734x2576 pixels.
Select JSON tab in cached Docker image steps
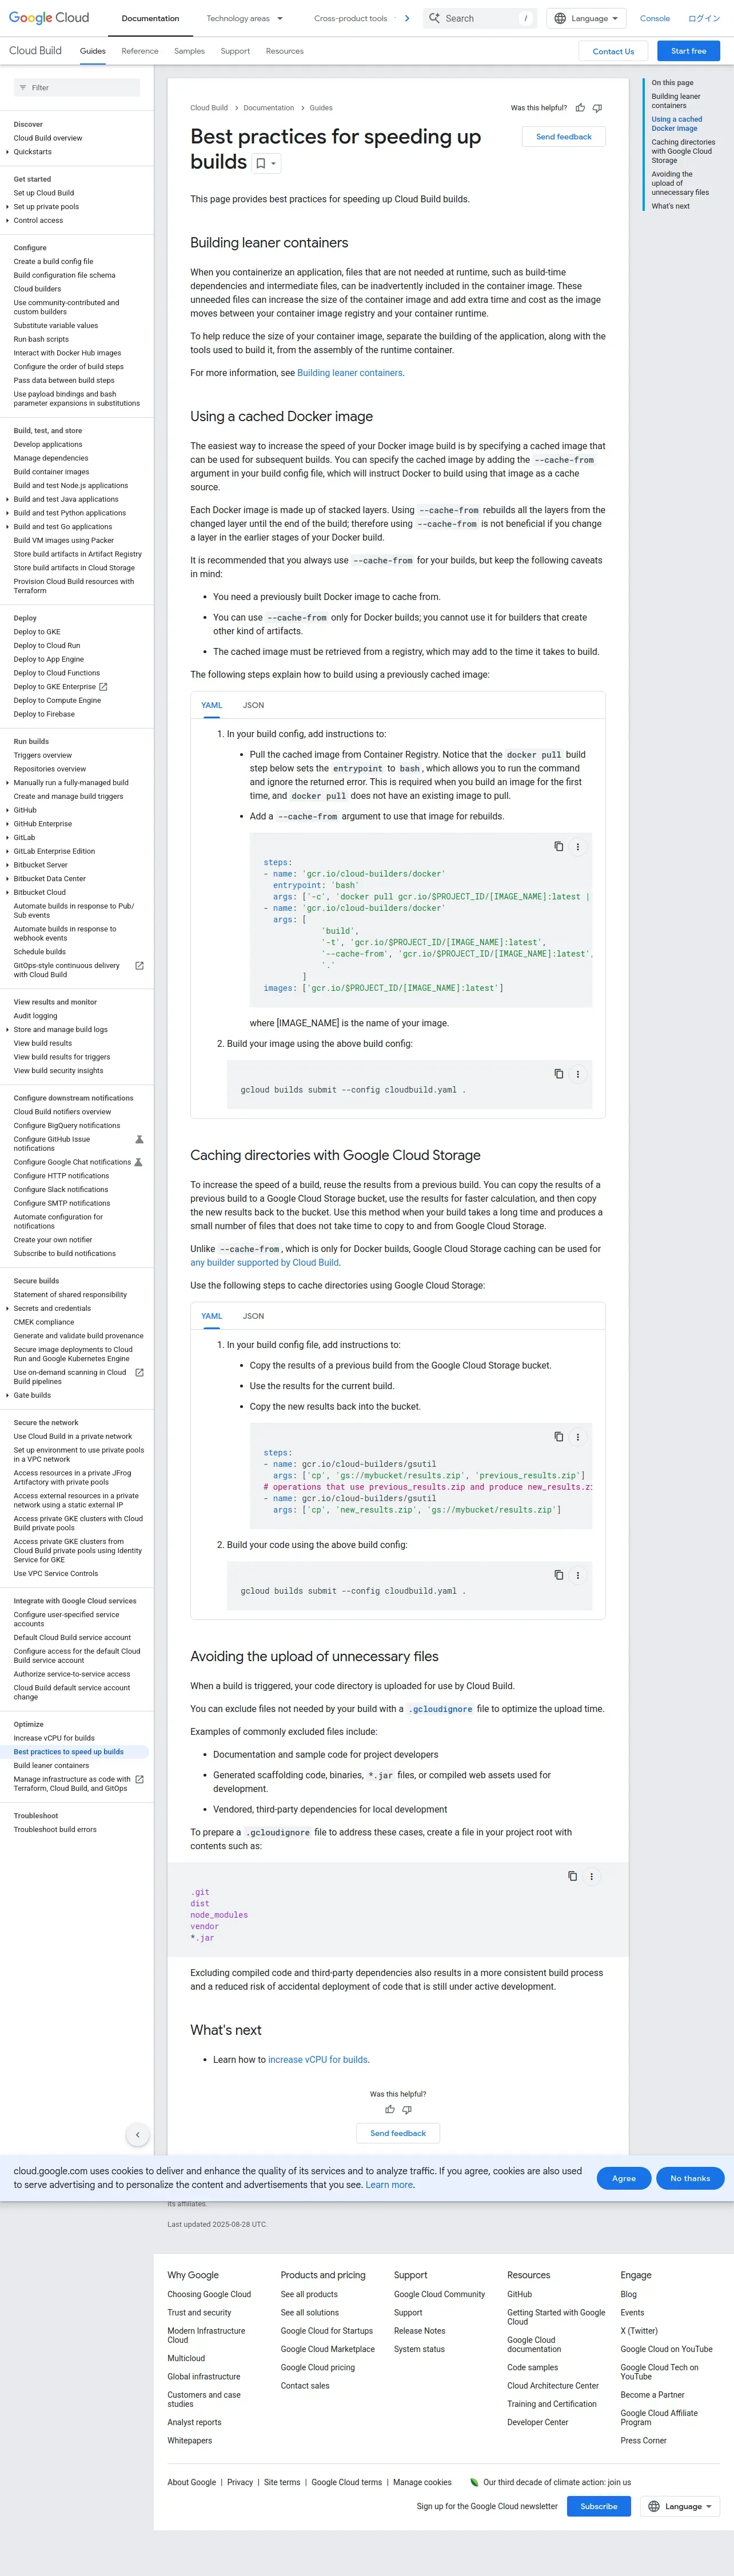coord(253,705)
